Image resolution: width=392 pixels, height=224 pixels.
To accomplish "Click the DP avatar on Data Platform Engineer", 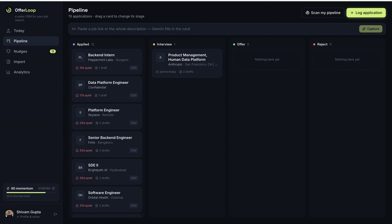I will tap(80, 85).
